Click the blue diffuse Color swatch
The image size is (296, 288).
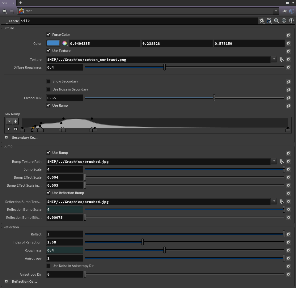[53, 43]
